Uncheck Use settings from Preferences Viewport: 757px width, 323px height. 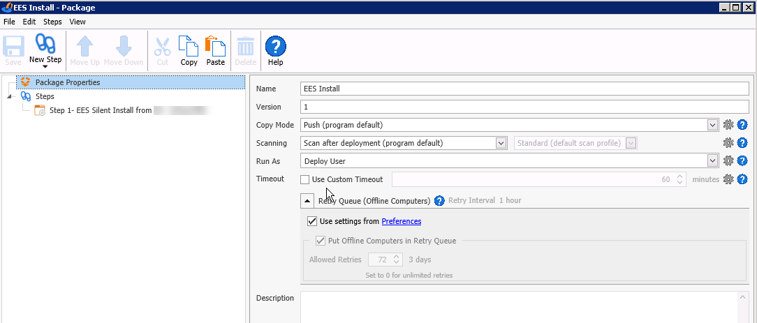(x=312, y=222)
